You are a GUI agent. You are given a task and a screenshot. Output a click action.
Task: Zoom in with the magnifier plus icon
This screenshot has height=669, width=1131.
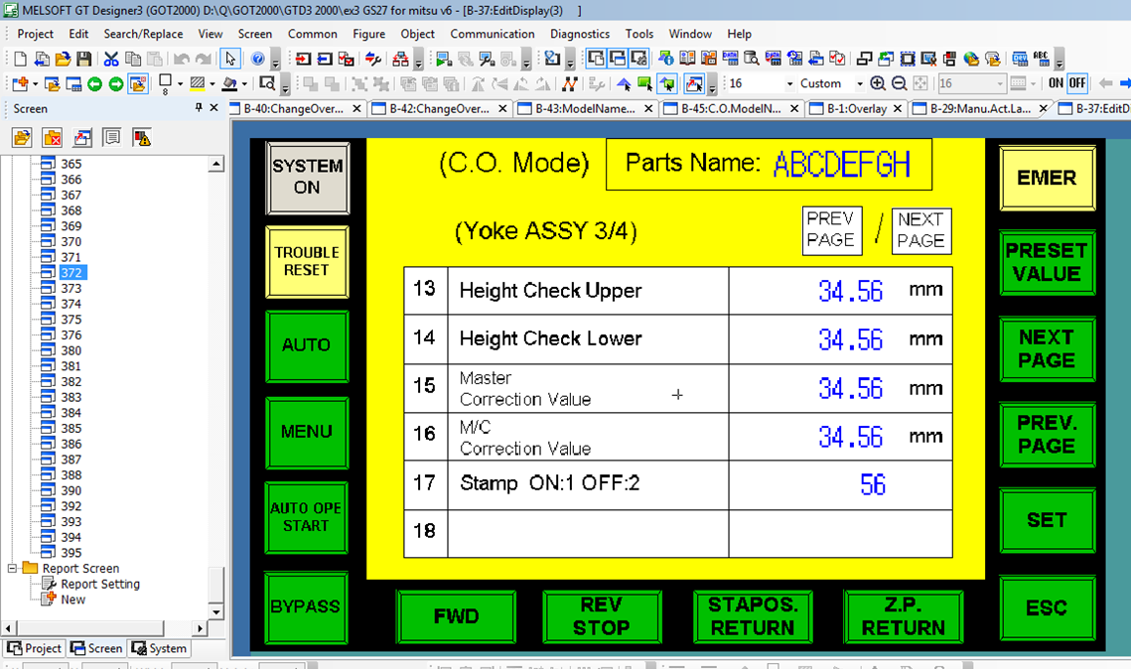click(x=878, y=83)
